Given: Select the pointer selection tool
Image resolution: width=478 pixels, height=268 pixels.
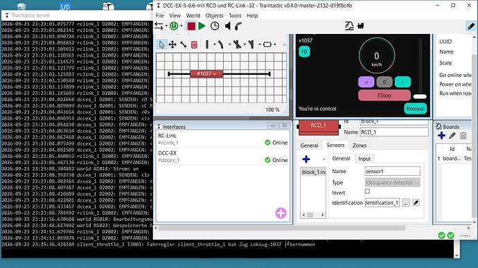Looking at the screenshot, I should (x=161, y=44).
